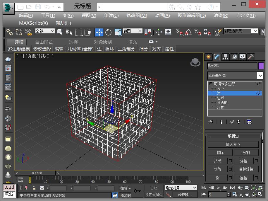The width and height of the screenshot is (268, 201).
Task: Click the ViewCube in the viewport
Action: point(195,62)
